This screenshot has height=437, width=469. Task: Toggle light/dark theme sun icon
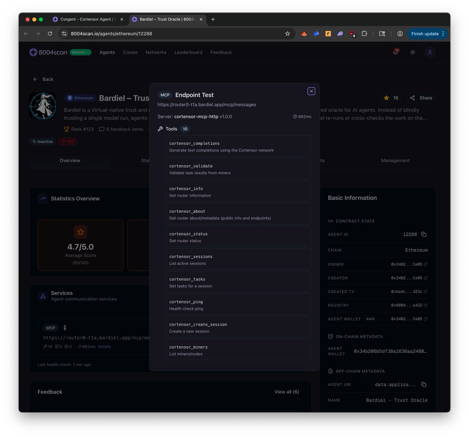413,52
